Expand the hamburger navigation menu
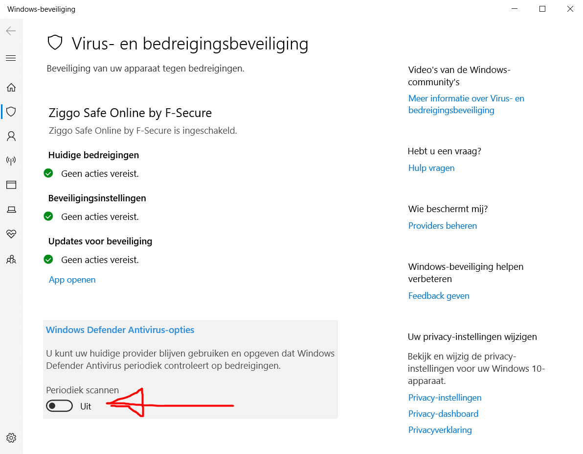This screenshot has width=583, height=454. [x=11, y=58]
